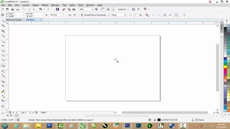Select the Transparency tool
The height and width of the screenshot is (129, 230).
3,86
